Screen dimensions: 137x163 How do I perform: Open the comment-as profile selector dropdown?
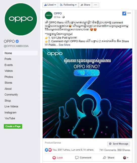pyautogui.click(x=126, y=158)
